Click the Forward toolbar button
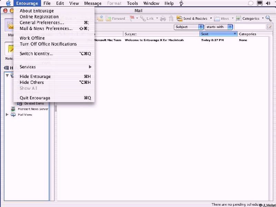 115,19
